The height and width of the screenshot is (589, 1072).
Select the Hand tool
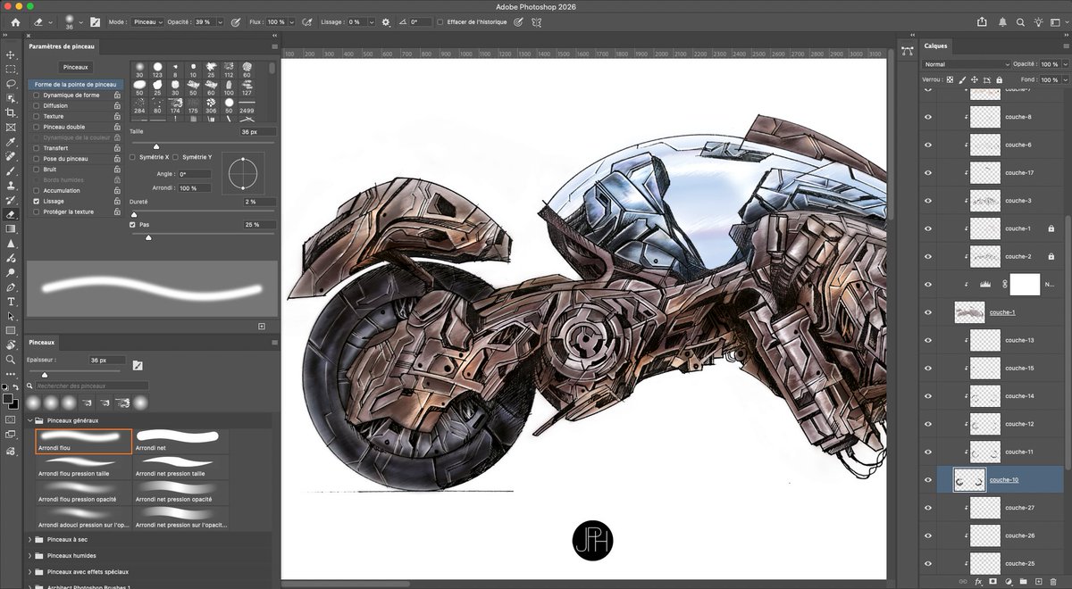coord(11,344)
